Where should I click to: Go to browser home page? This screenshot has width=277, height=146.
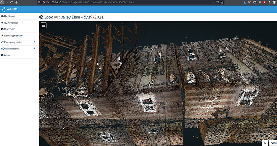[x=16, y=2]
